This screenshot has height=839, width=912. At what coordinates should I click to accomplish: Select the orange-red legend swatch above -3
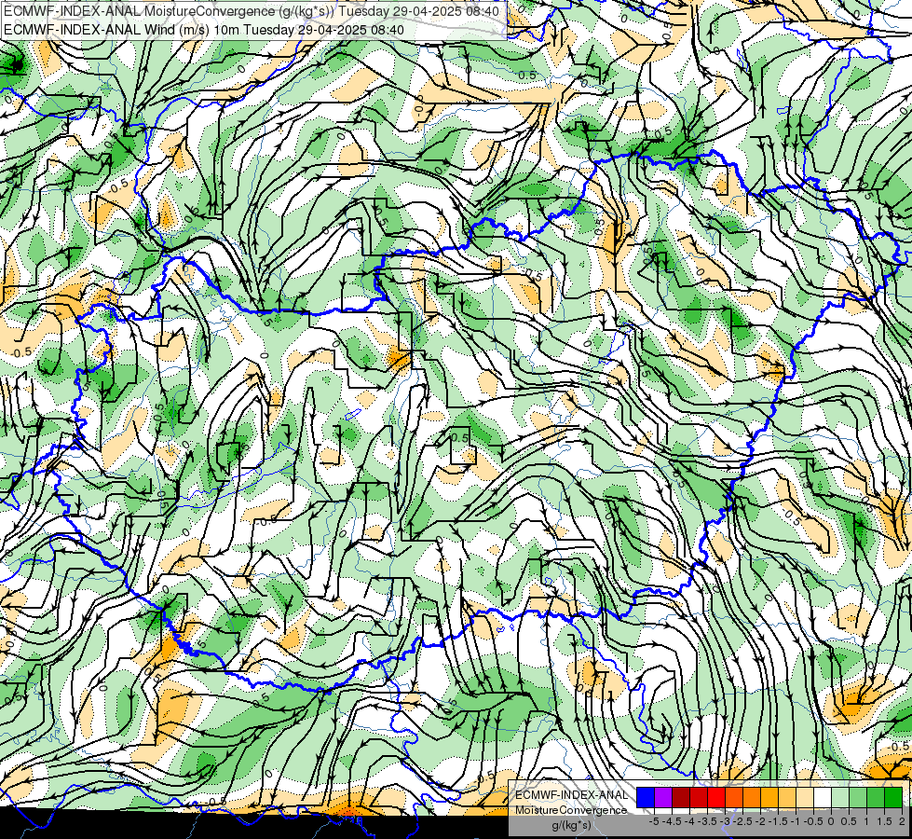[734, 798]
